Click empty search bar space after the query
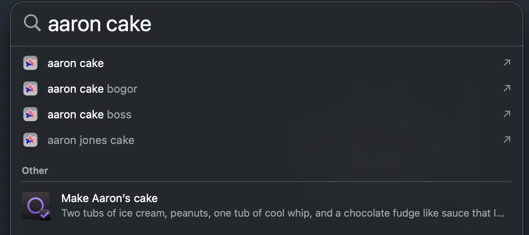This screenshot has height=235, width=529. 334,24
